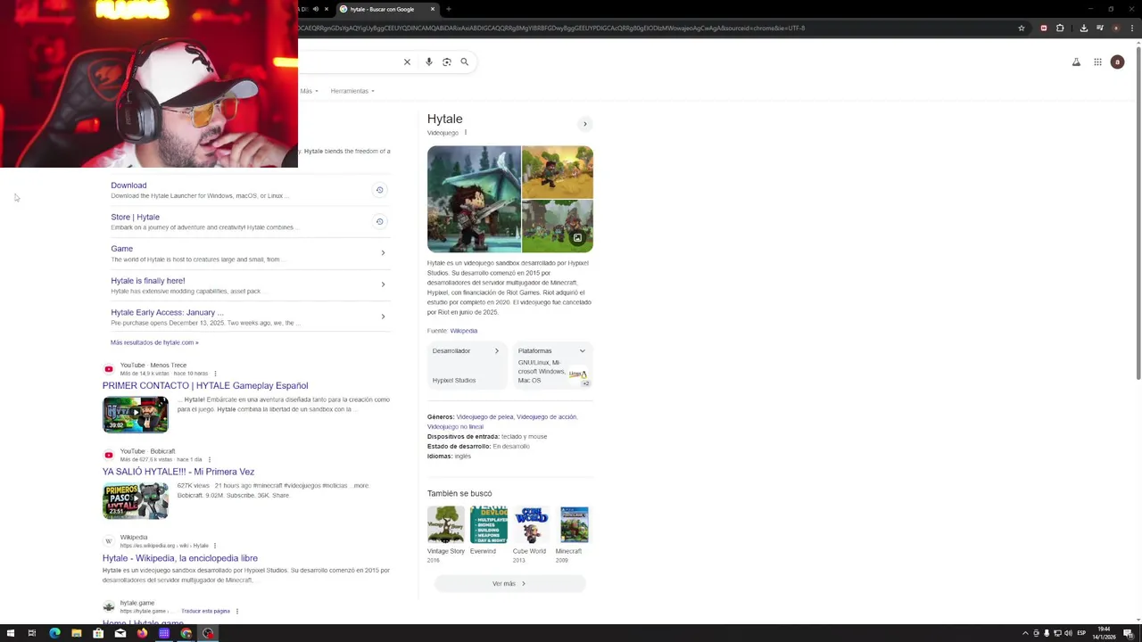Expand the Game sitelink chevron
Screen dimensions: 1142x642
click(383, 253)
